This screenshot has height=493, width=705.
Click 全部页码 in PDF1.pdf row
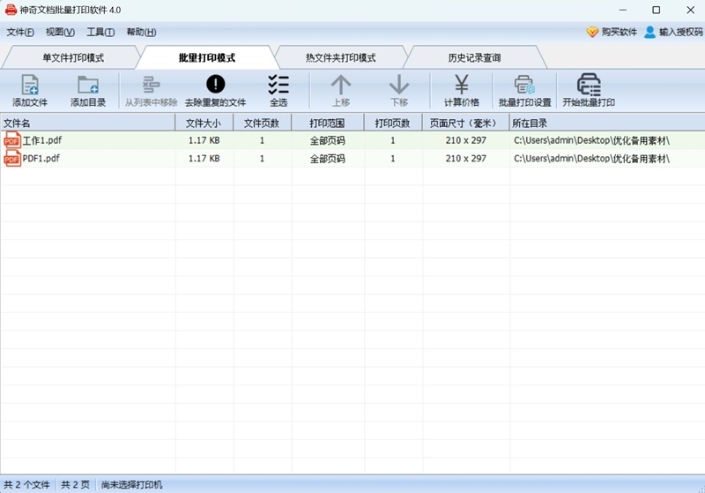coord(328,159)
